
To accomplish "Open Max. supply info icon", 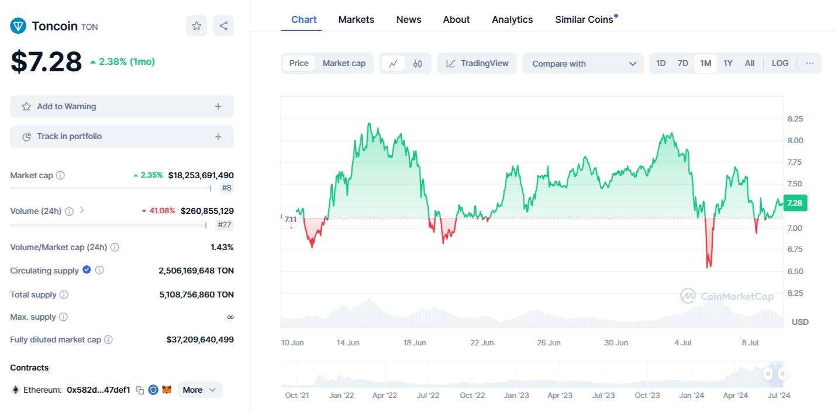I will point(63,317).
